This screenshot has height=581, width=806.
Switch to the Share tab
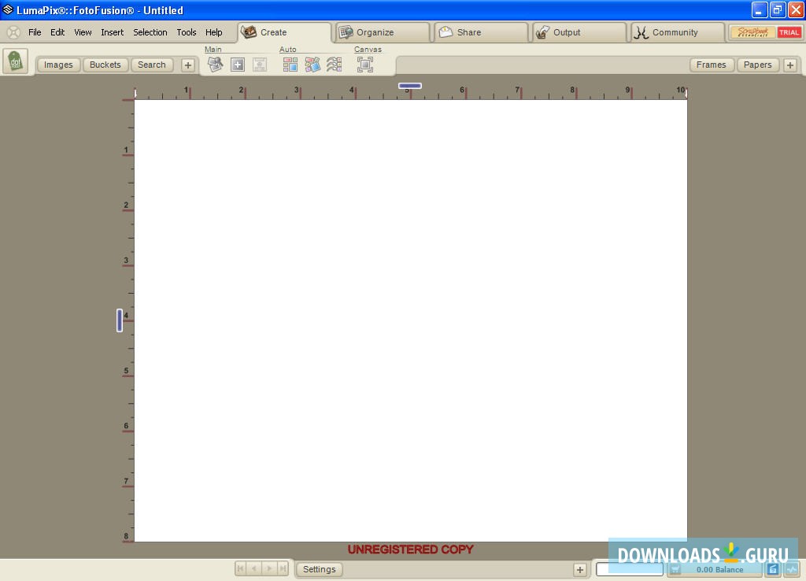click(x=481, y=32)
